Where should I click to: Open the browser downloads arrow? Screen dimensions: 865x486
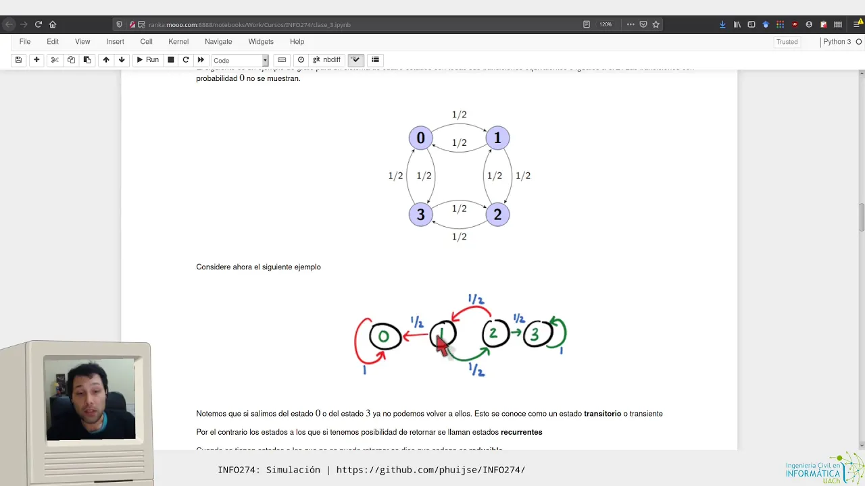[722, 24]
